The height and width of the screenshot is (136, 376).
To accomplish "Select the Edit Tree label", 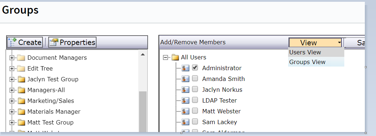I will pyautogui.click(x=40, y=68).
